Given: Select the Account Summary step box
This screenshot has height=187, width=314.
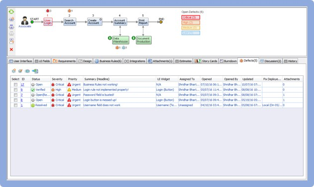Looking at the screenshot, I should tap(120, 22).
